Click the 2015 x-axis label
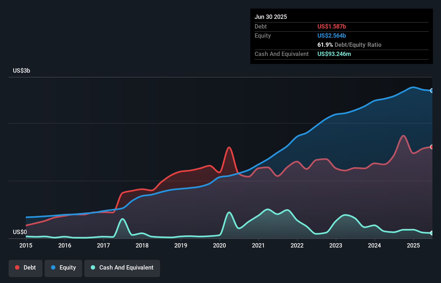Screen dimensions: 441x283 [26, 245]
